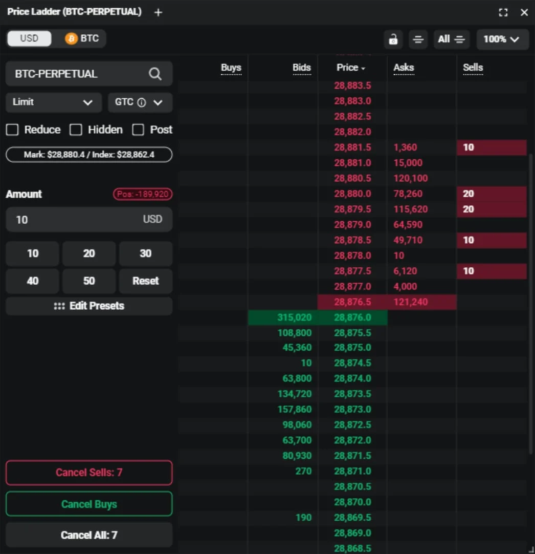The height and width of the screenshot is (554, 535).
Task: Click the ladder vertical scrollbar
Action: coord(530,304)
